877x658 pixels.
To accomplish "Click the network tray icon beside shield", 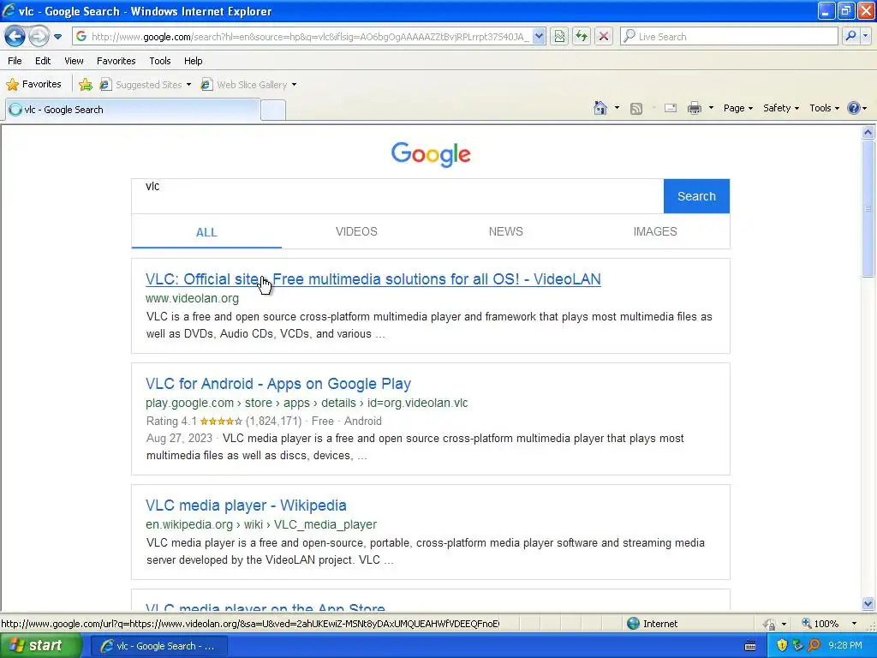I will point(797,645).
